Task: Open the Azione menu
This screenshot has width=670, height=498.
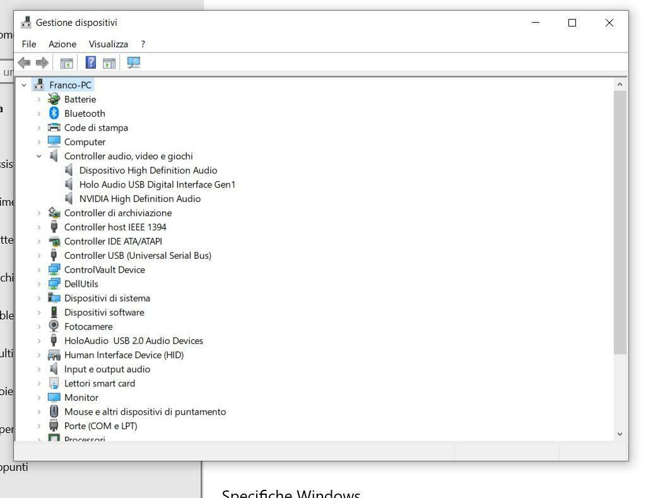Action: [x=62, y=44]
